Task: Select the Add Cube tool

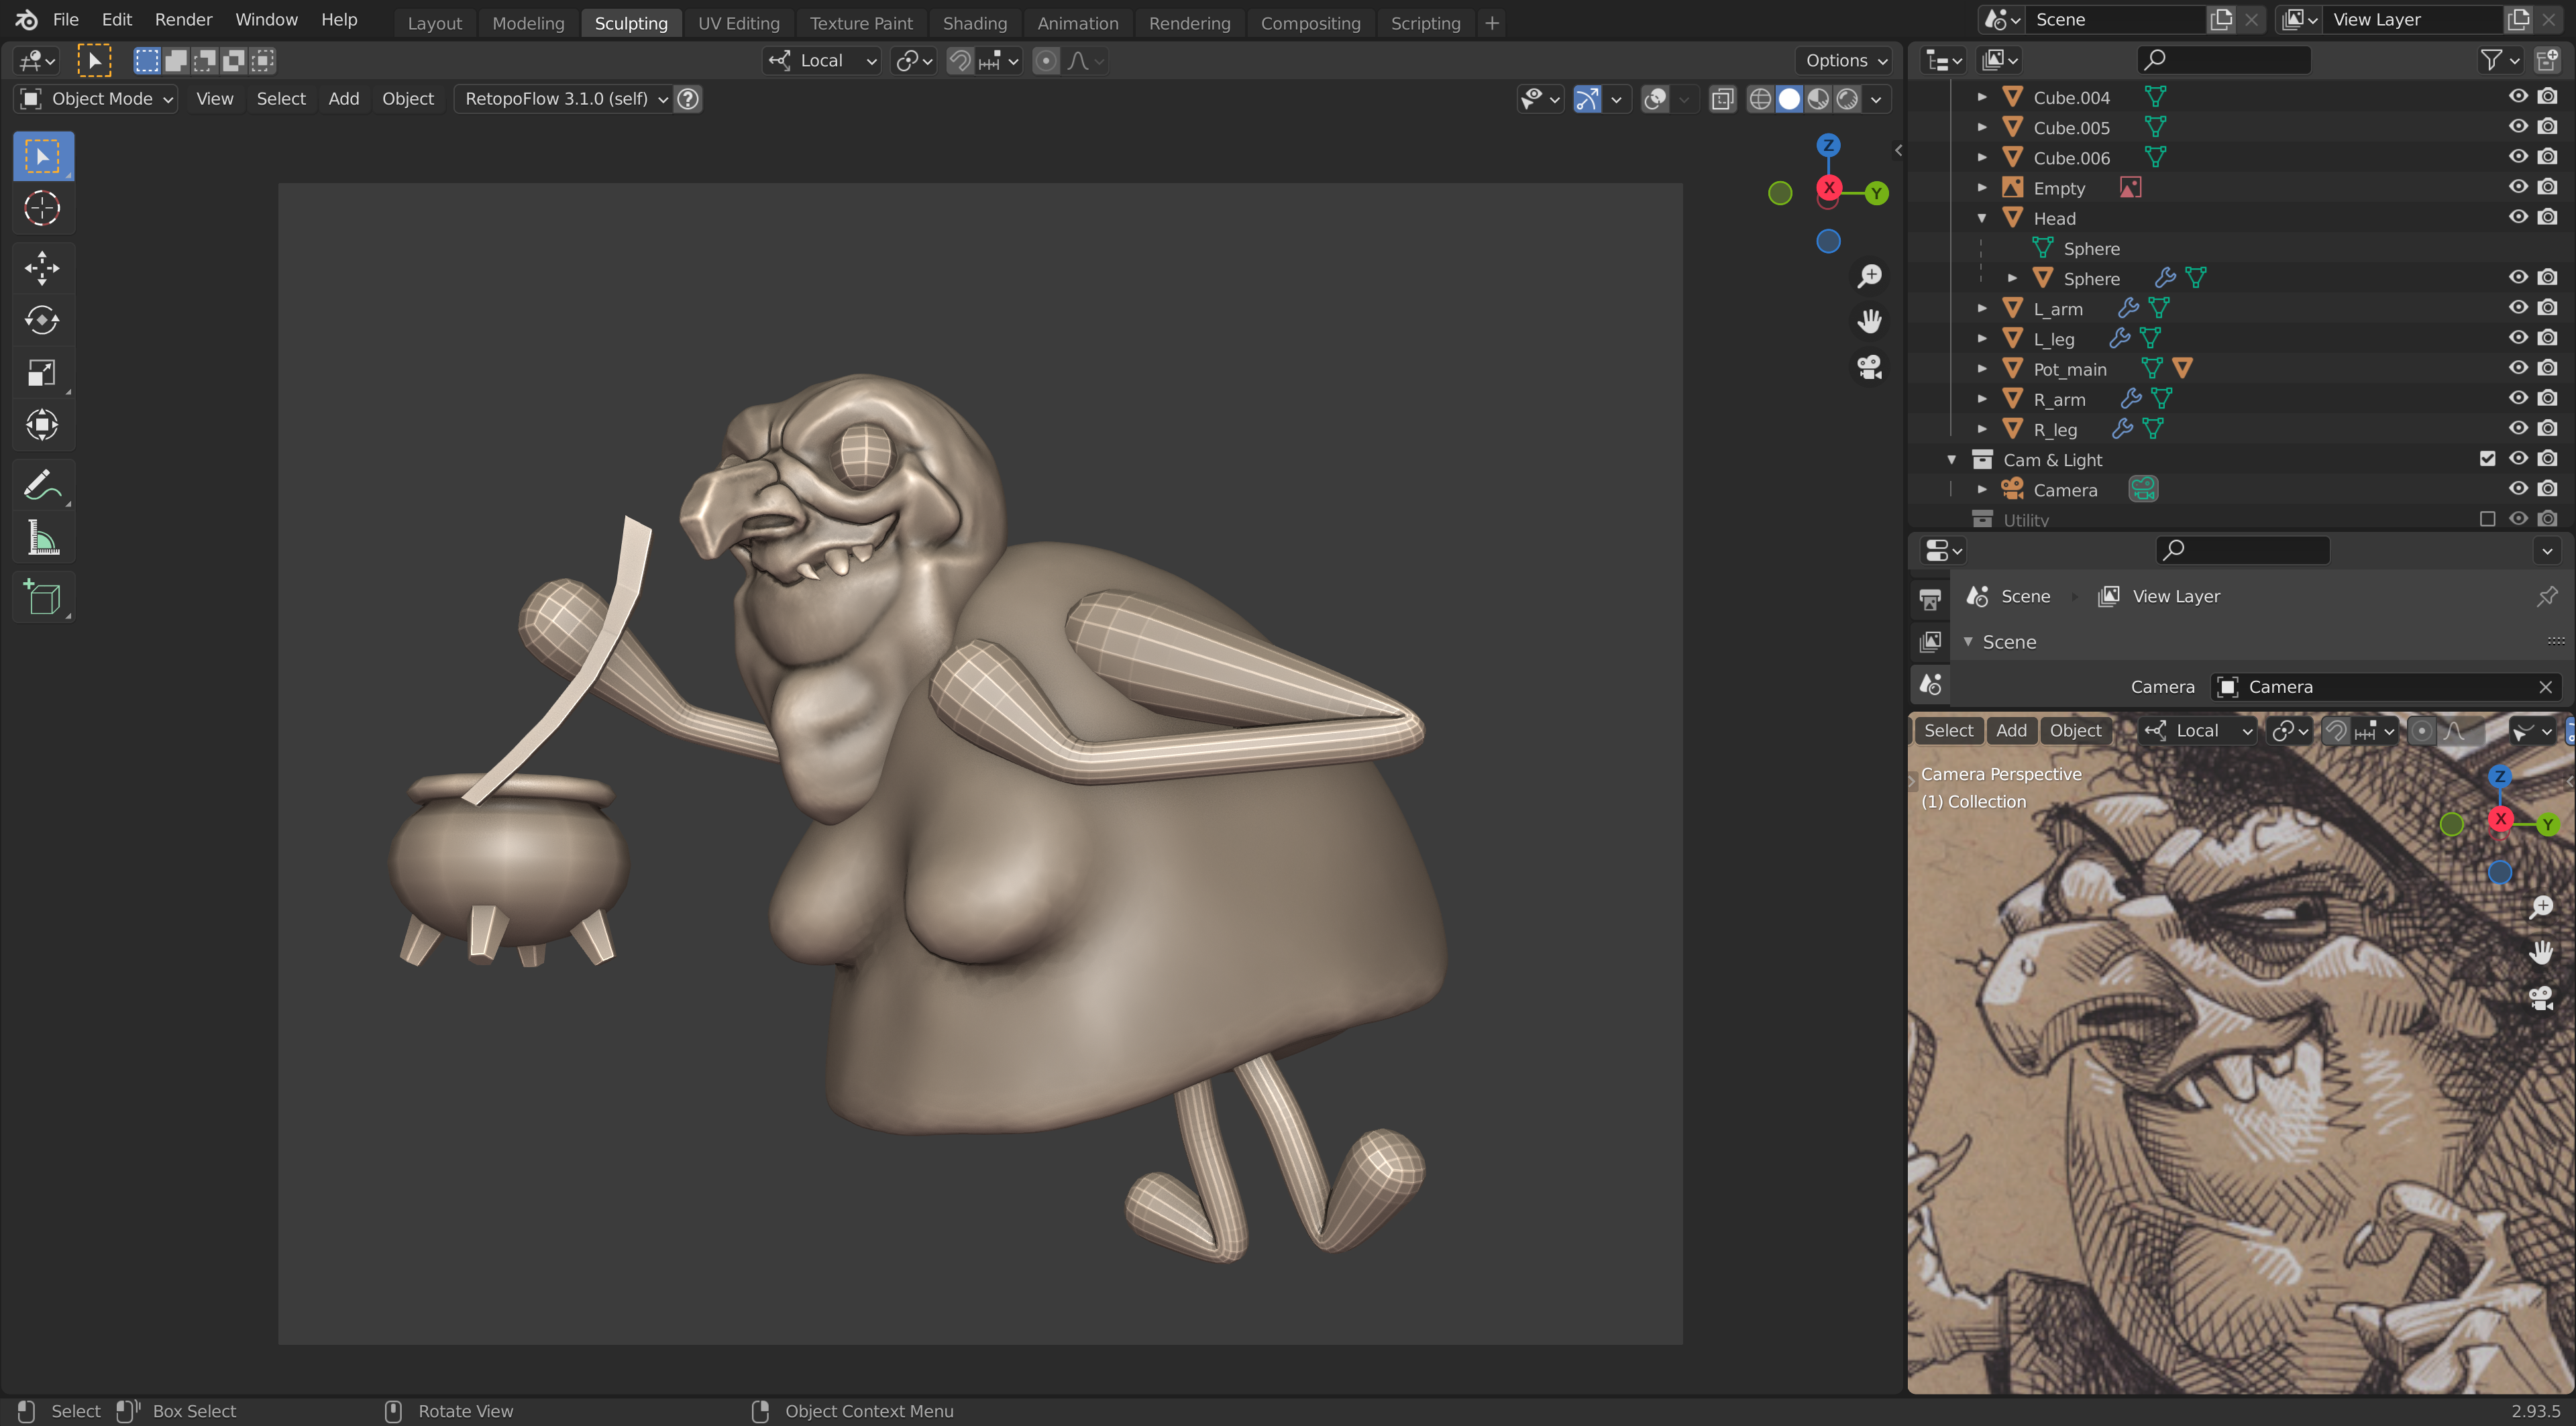Action: click(42, 598)
